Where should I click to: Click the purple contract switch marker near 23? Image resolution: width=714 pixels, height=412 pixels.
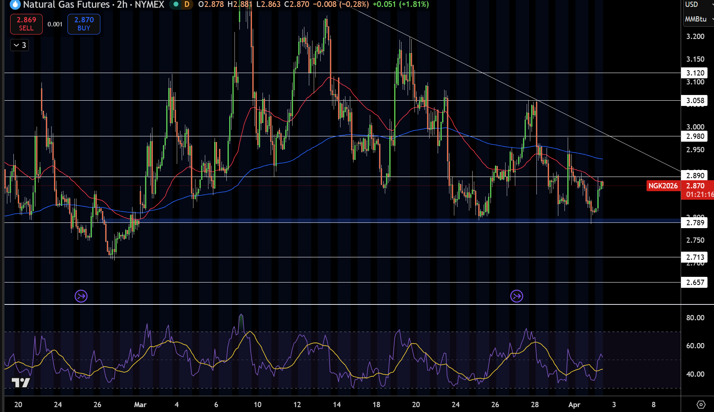click(x=81, y=296)
